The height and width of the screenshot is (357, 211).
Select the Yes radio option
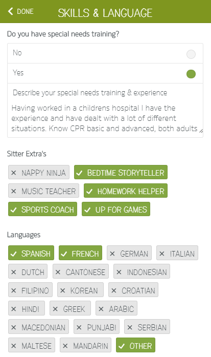click(191, 74)
